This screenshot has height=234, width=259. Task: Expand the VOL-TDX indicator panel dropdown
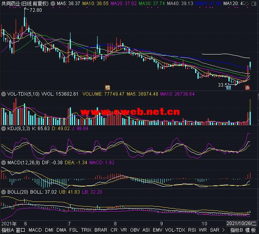click(x=4, y=94)
